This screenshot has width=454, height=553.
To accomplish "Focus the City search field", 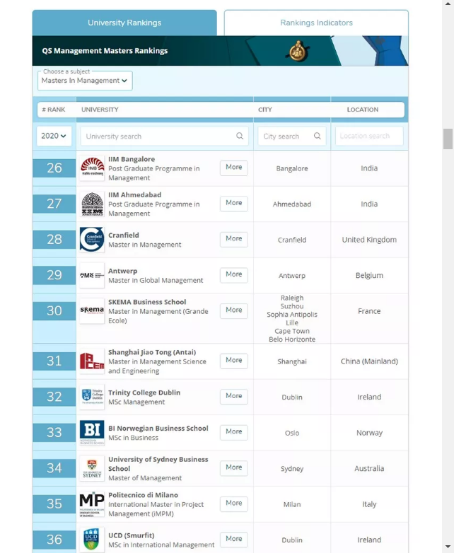I will [292, 136].
